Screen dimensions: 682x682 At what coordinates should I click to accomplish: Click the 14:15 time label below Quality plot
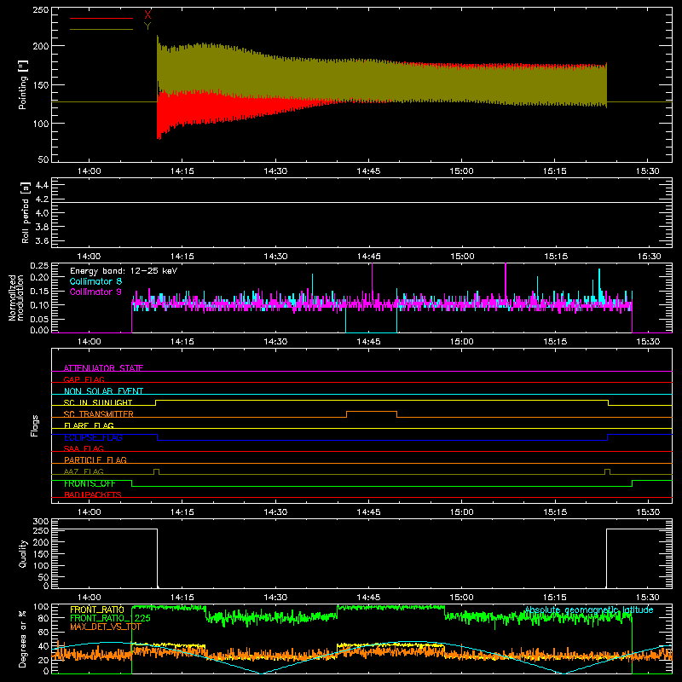182,598
